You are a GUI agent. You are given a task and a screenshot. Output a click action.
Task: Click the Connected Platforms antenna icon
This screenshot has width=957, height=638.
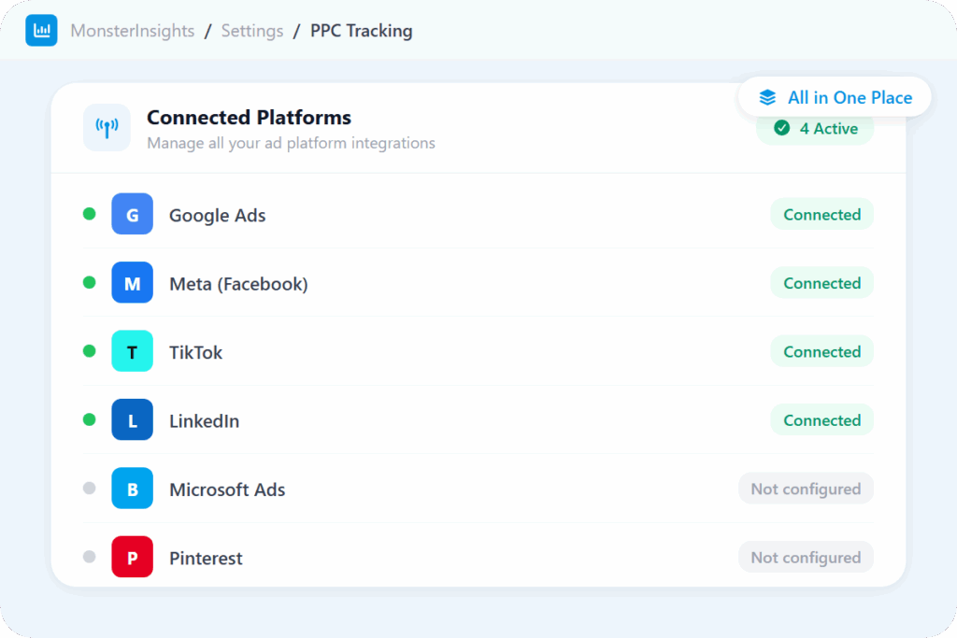coord(107,128)
